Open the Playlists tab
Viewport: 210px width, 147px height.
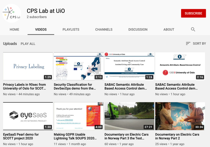71,29
